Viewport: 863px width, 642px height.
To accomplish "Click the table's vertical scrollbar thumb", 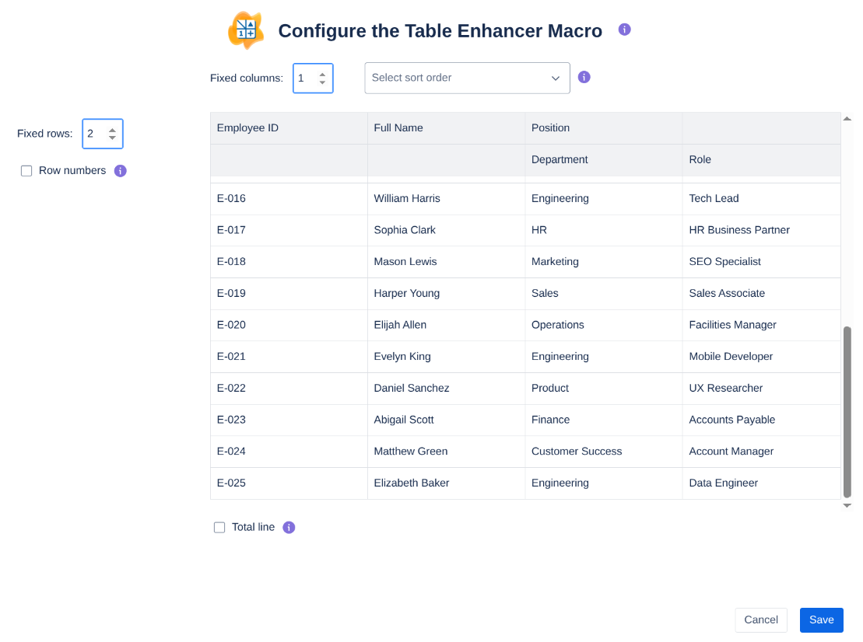I will pyautogui.click(x=847, y=412).
